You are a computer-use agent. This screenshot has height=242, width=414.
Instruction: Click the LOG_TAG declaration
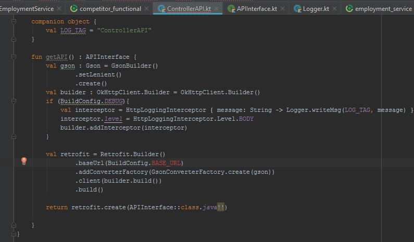[x=73, y=30]
